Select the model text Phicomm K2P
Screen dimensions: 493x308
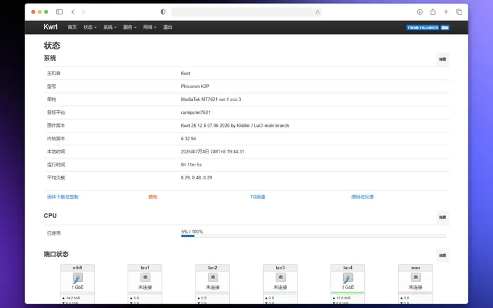click(x=195, y=86)
